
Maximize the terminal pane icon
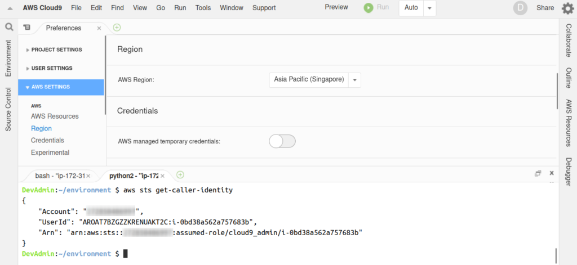538,173
